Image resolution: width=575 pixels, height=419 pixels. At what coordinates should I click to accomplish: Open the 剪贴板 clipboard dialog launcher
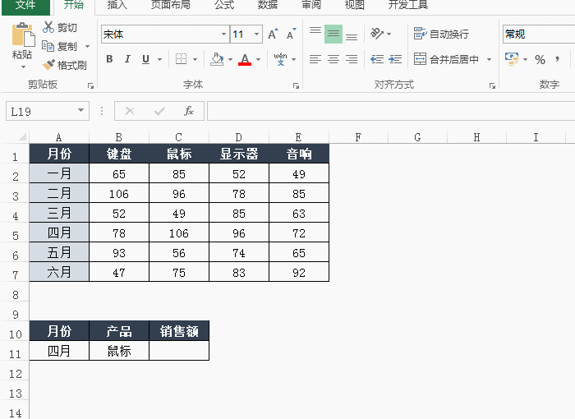90,86
